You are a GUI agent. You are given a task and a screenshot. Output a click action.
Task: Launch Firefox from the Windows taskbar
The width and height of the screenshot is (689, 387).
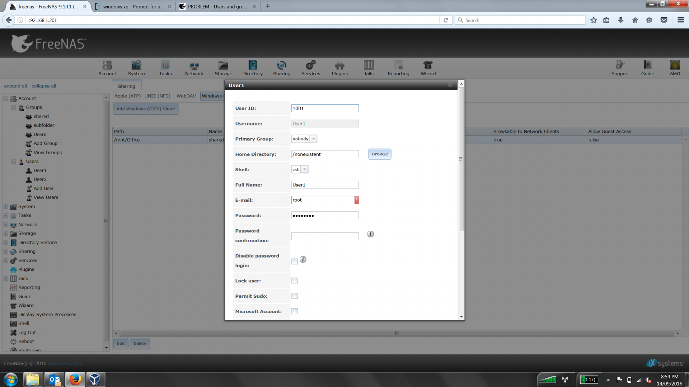(x=75, y=379)
